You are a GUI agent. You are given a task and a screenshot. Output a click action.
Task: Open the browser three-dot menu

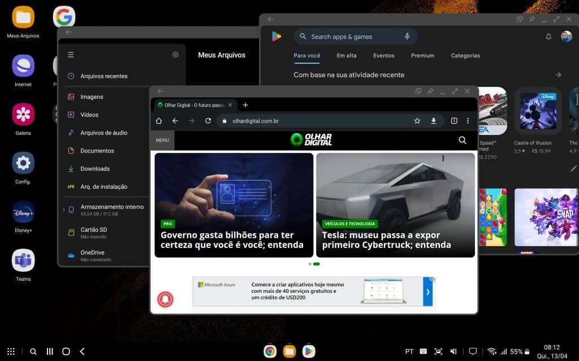[468, 121]
